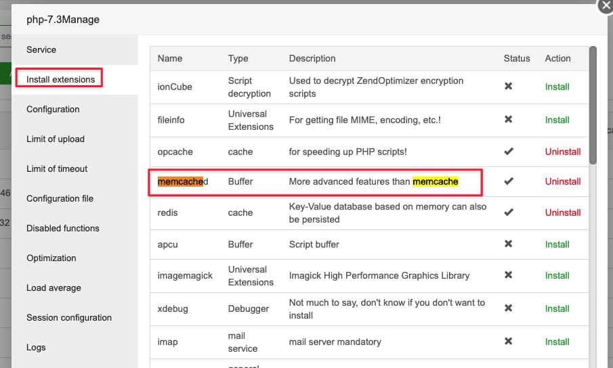Click the imagemagick X status icon
This screenshot has height=368, width=613.
[x=509, y=275]
